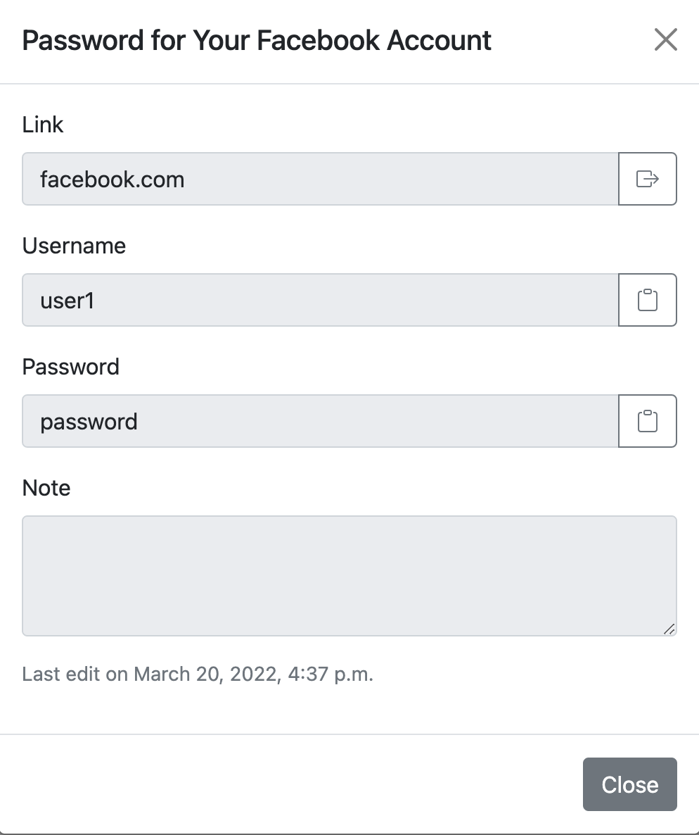Dismiss dialog with the X icon
This screenshot has width=699, height=835.
(665, 40)
